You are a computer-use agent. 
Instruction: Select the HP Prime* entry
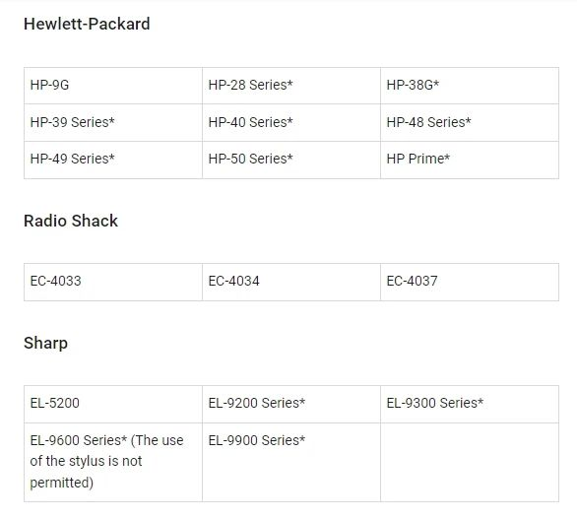(x=470, y=160)
